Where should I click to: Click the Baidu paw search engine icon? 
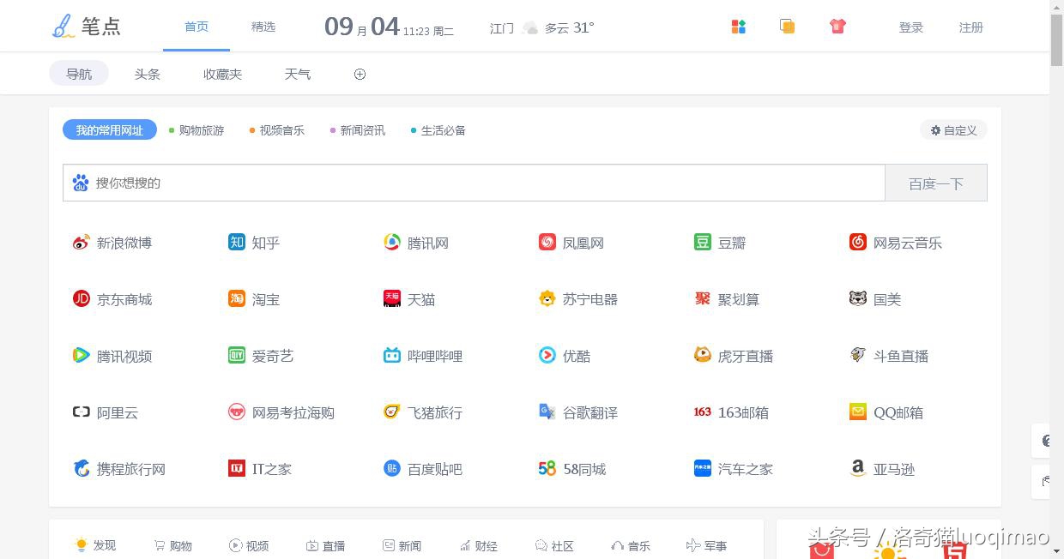(x=81, y=183)
